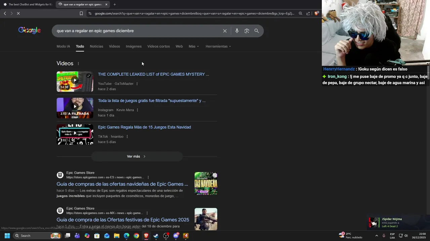Open Task View on the taskbar
The width and height of the screenshot is (430, 241).
(x=68, y=236)
